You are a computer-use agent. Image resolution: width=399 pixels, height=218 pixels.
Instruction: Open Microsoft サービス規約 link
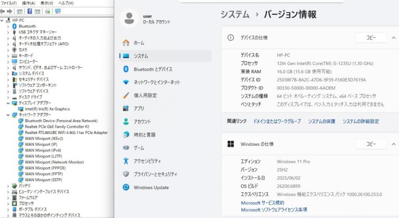[x=263, y=203]
